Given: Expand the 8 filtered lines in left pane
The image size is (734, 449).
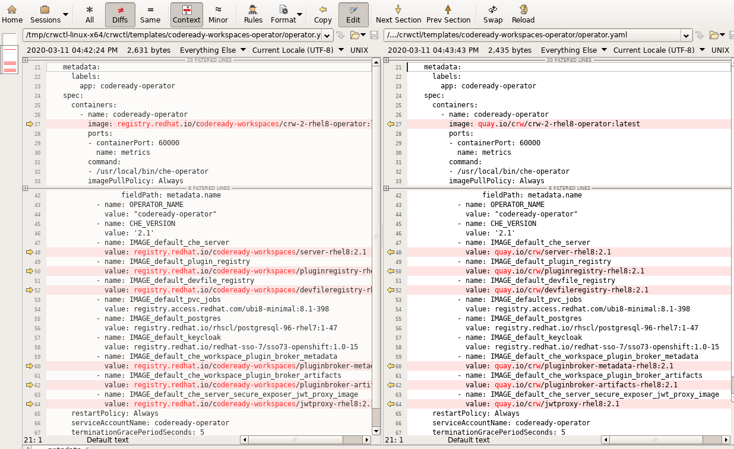Looking at the screenshot, I should point(26,188).
